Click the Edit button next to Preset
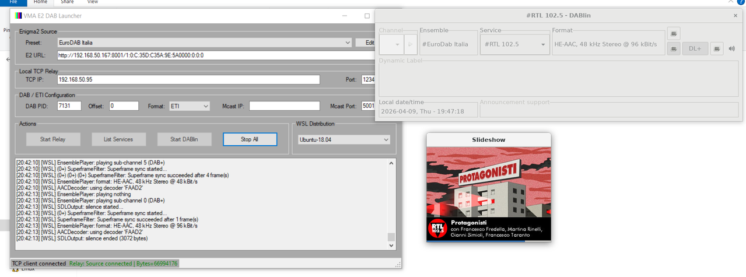746x277 pixels. [x=366, y=43]
